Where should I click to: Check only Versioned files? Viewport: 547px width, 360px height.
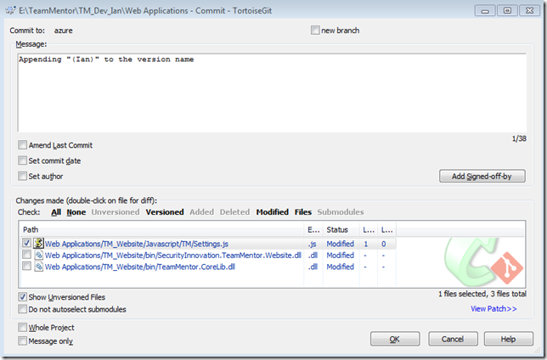click(165, 212)
